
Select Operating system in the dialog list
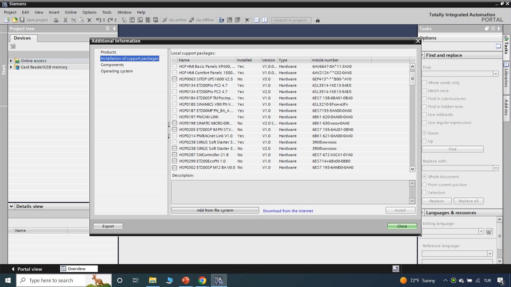(117, 71)
